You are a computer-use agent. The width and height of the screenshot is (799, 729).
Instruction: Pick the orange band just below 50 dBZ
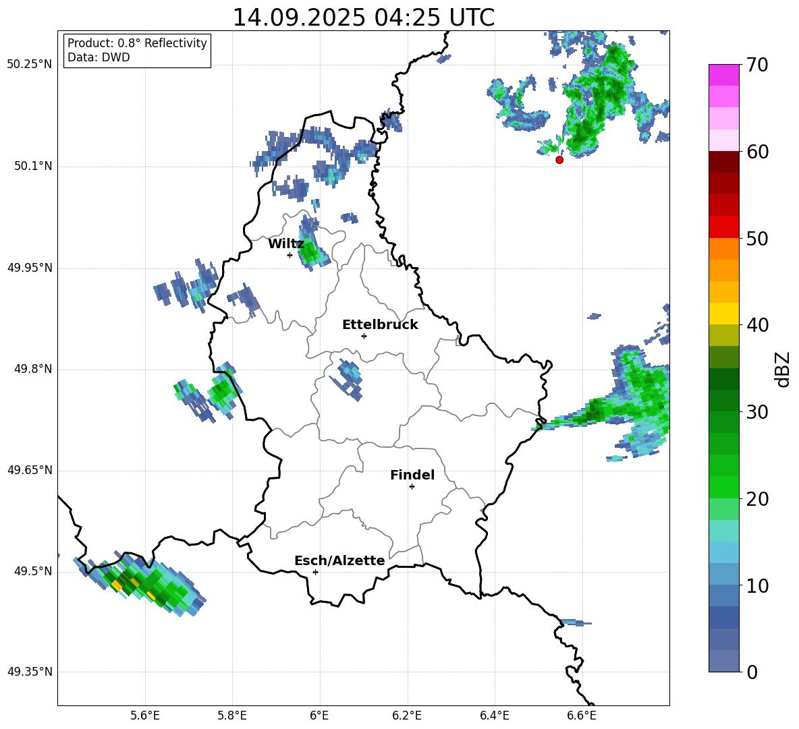723,248
